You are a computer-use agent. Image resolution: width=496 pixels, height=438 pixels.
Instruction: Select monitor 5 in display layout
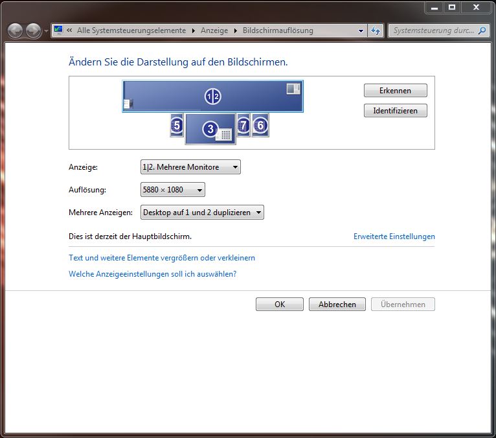pos(177,125)
